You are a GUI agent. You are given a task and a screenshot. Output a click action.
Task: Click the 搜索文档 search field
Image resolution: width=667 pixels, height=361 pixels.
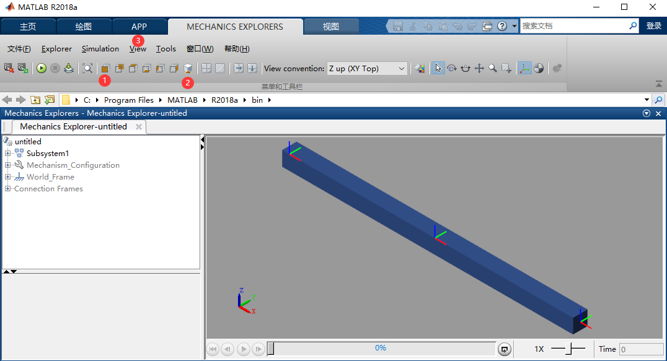(x=574, y=26)
